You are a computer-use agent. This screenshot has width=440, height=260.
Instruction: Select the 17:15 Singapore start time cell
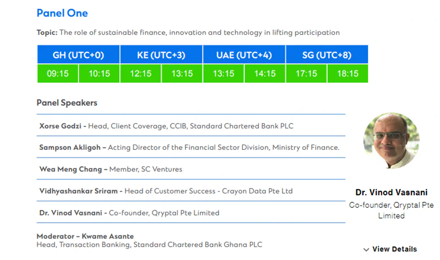[x=306, y=74]
